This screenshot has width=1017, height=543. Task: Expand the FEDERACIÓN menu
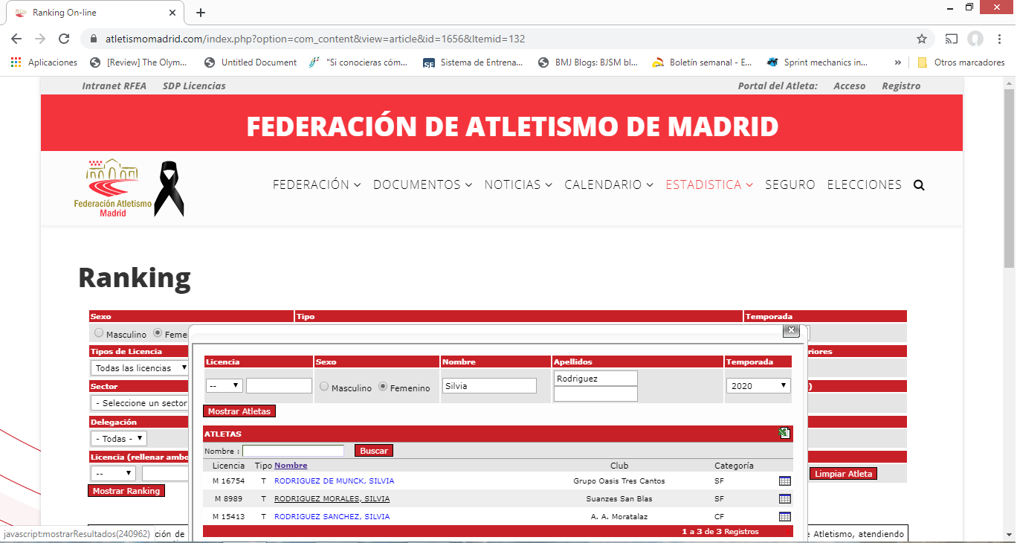(x=317, y=184)
